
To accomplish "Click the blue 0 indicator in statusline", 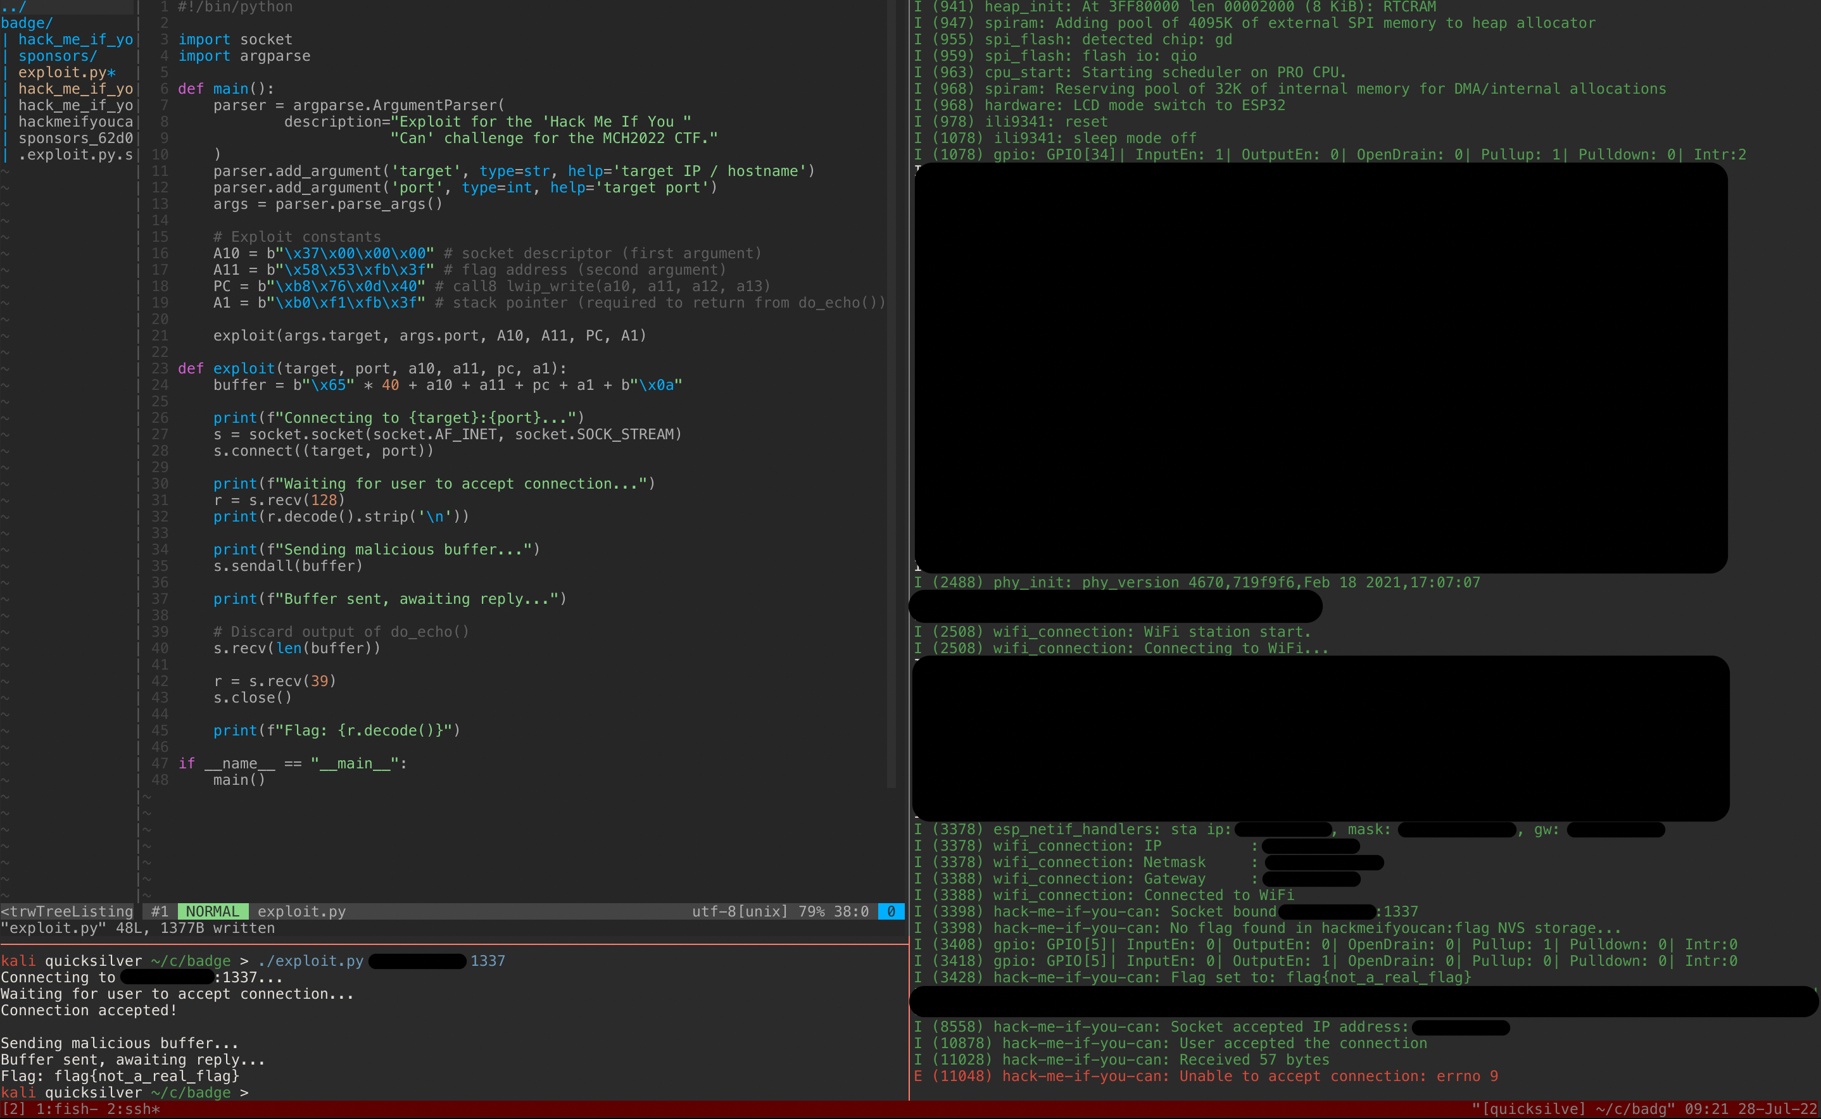I will click(x=890, y=912).
